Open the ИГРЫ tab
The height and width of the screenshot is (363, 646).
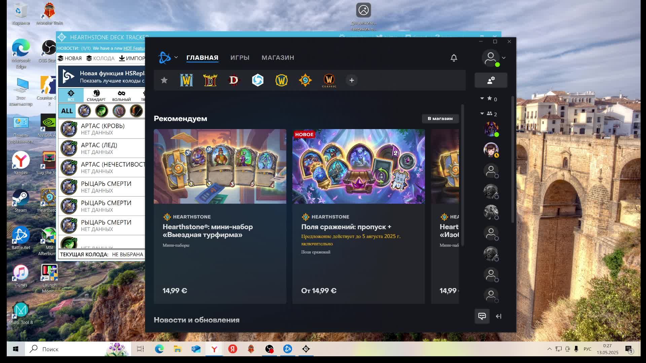pyautogui.click(x=240, y=58)
